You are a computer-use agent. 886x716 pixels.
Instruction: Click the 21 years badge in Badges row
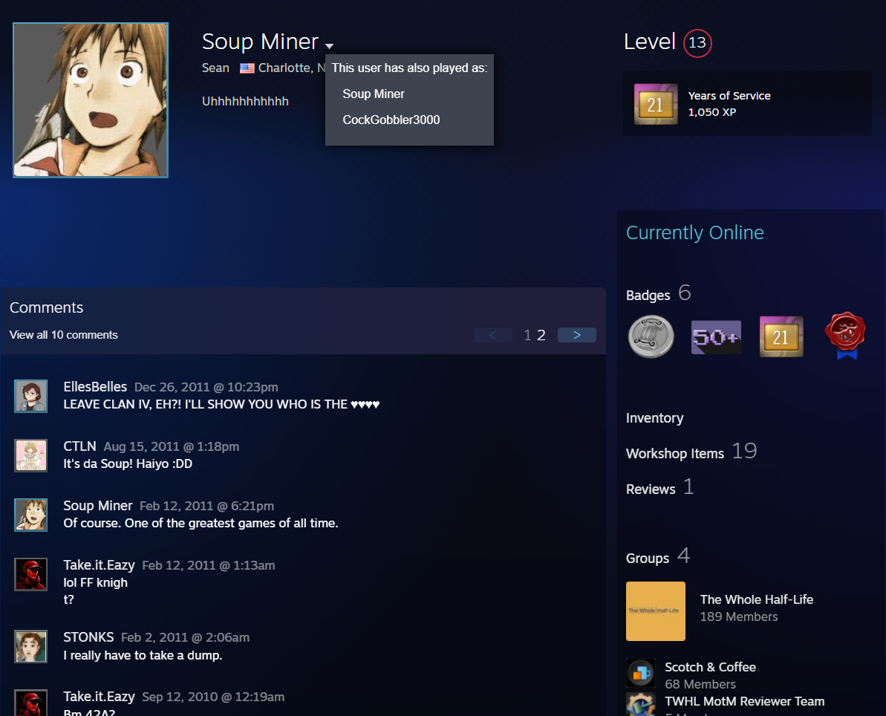point(781,336)
